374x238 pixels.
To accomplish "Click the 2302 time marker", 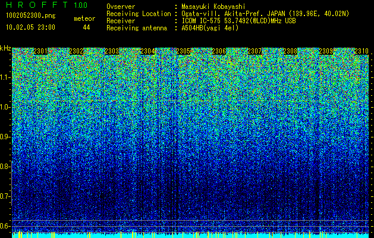I will coord(76,51).
